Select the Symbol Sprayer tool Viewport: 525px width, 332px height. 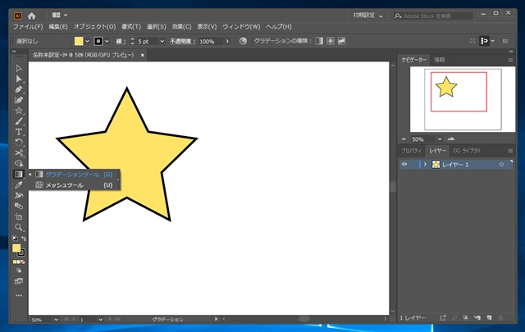click(19, 195)
